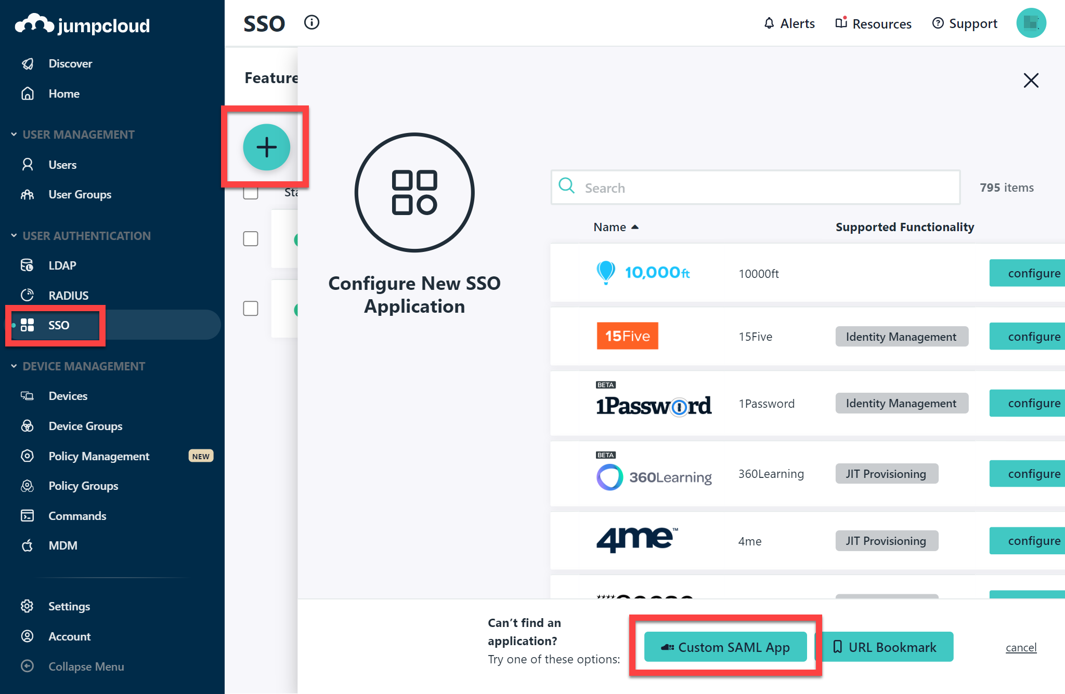
Task: Click the Custom SAML App button
Action: click(x=725, y=647)
